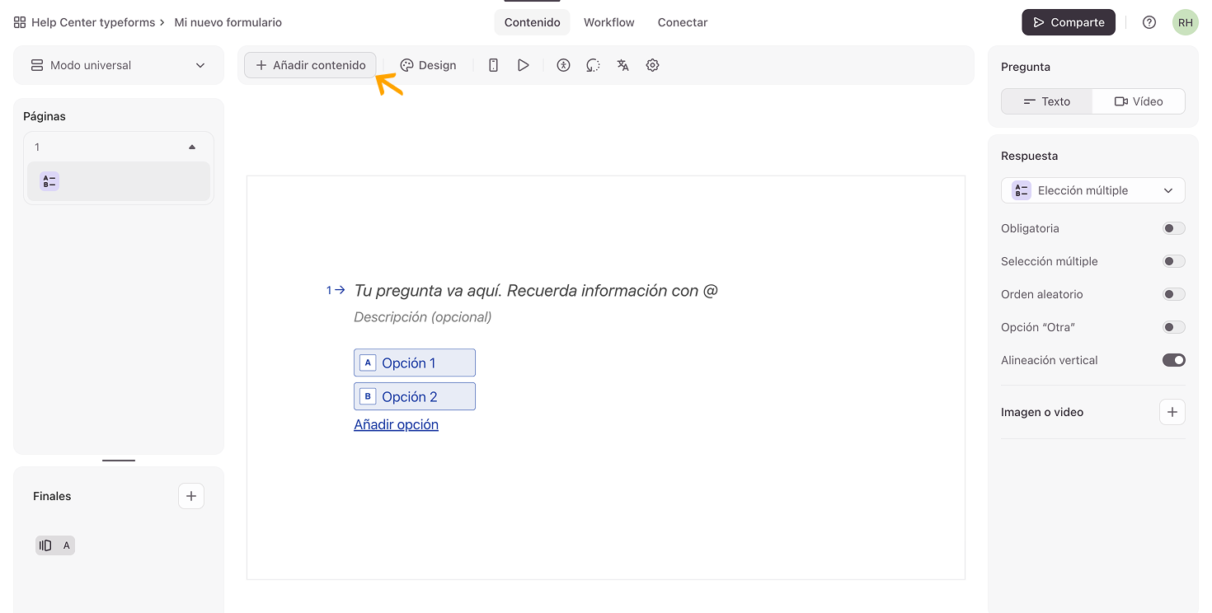Viewport: 1212px width, 613px height.
Task: Click the Descripción (opcional) field
Action: 423,317
